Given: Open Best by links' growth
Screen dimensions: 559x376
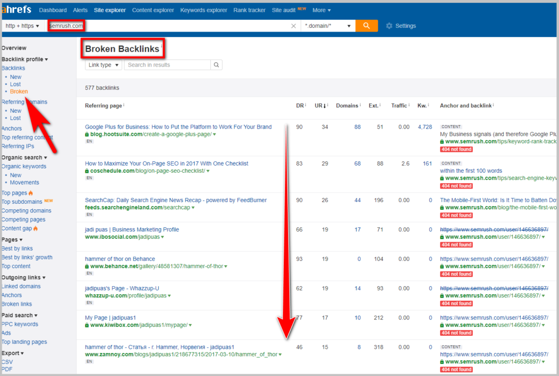Looking at the screenshot, I should tap(27, 257).
